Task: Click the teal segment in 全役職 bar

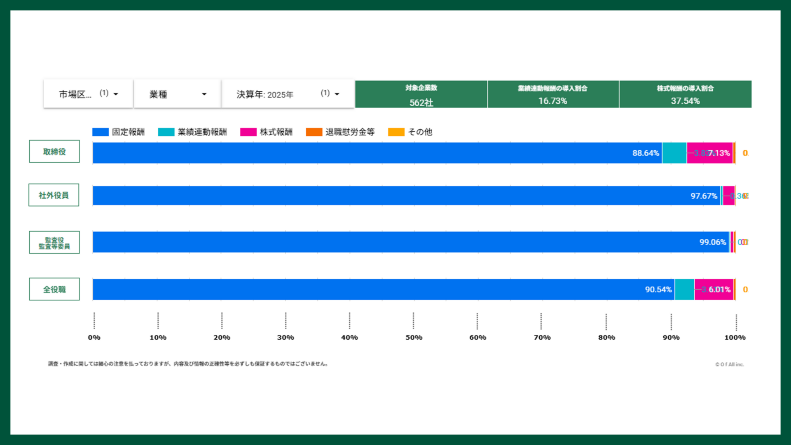Action: (x=684, y=289)
